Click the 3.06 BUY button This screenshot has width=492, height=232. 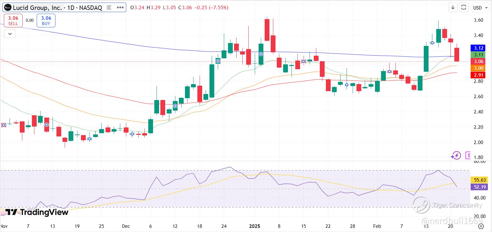46,21
